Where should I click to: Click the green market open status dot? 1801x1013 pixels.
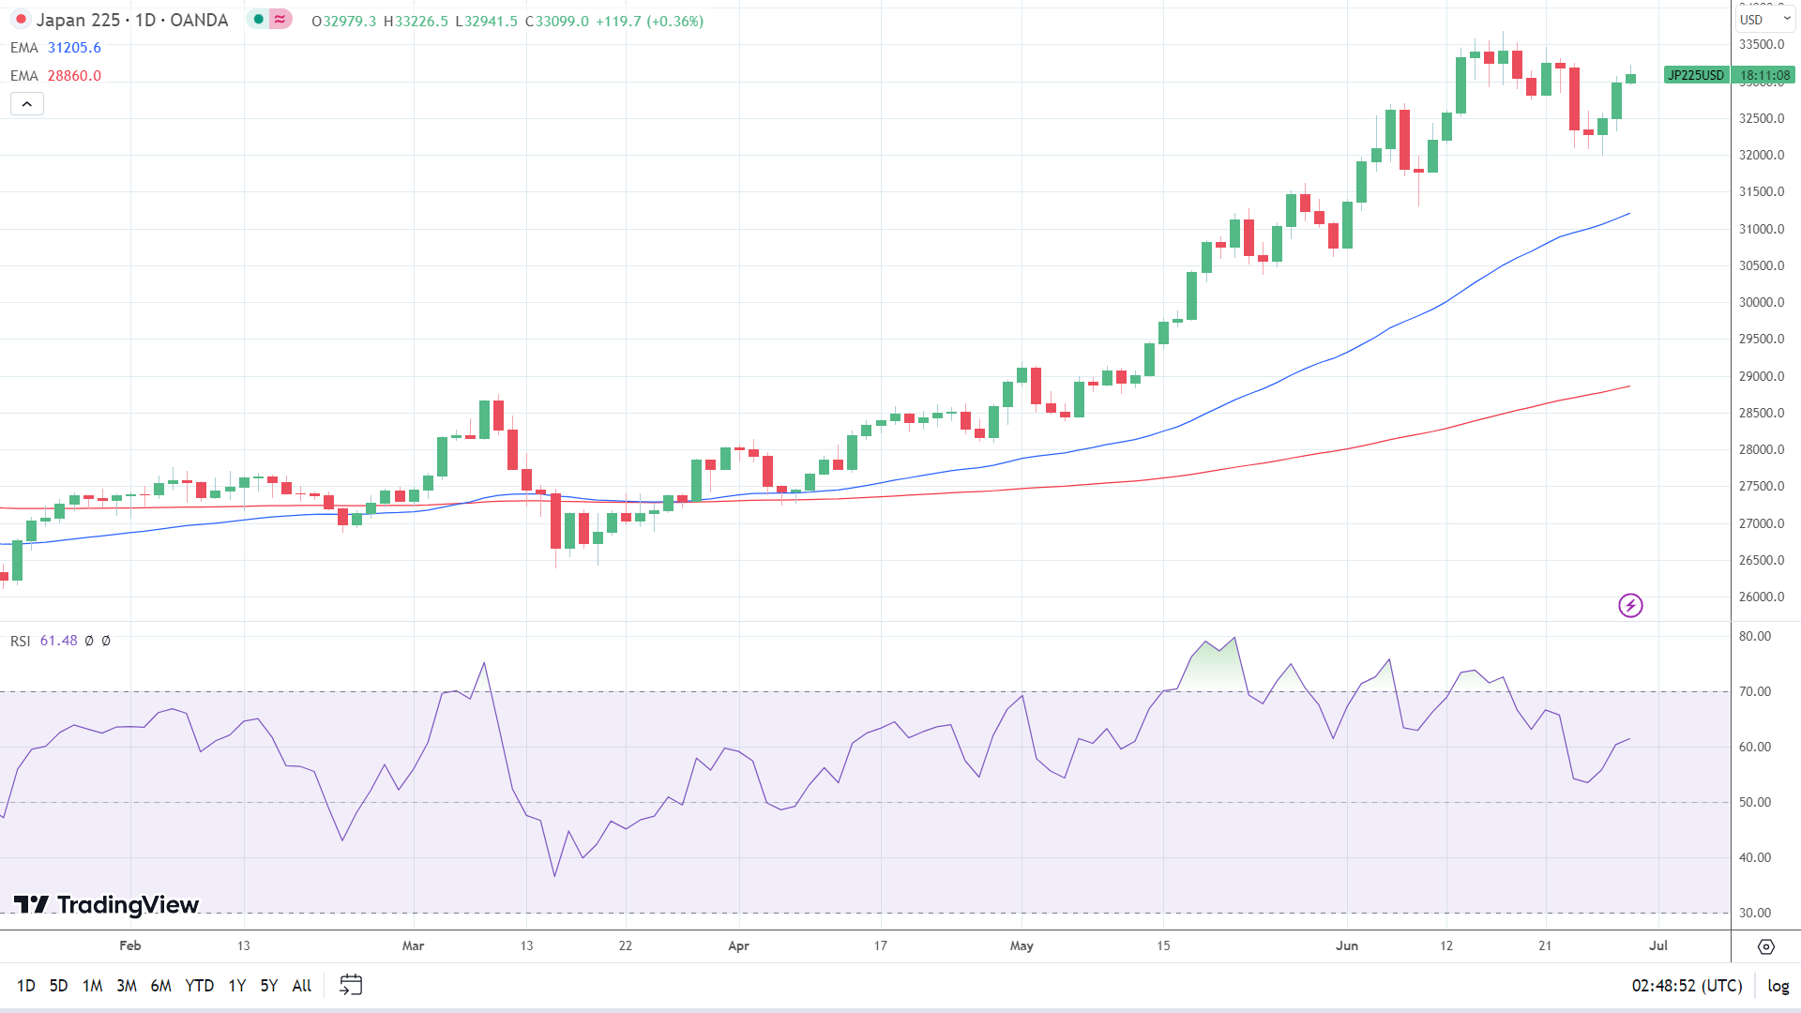click(258, 20)
